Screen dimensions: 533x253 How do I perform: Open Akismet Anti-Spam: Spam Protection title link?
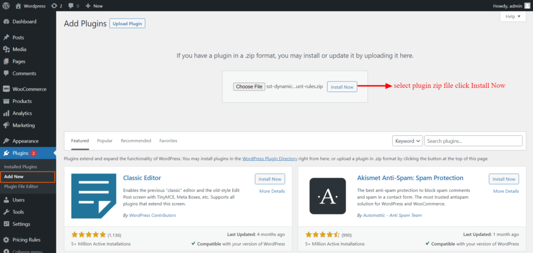pyautogui.click(x=410, y=178)
